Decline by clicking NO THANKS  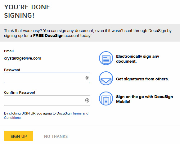[x=56, y=137]
